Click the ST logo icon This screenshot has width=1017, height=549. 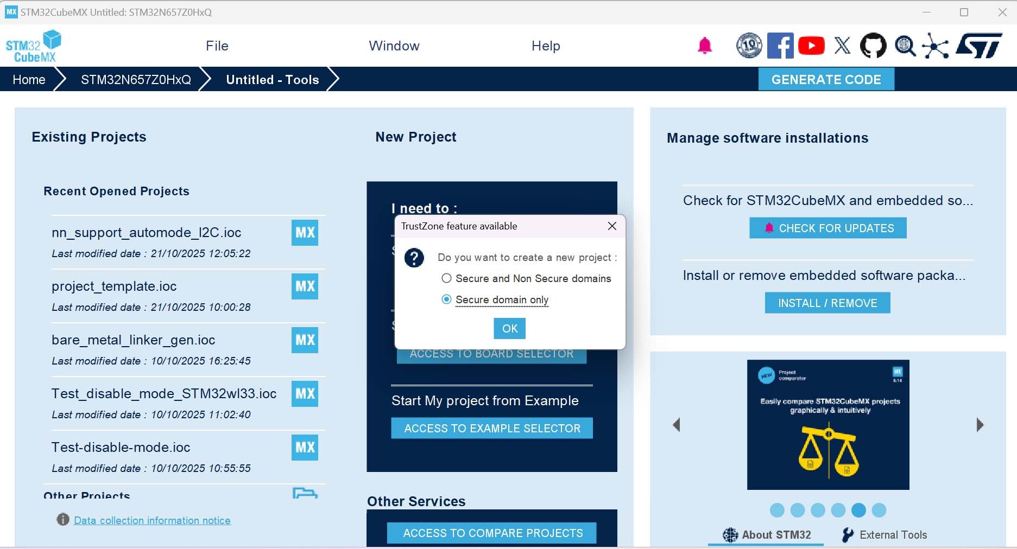[x=979, y=46]
